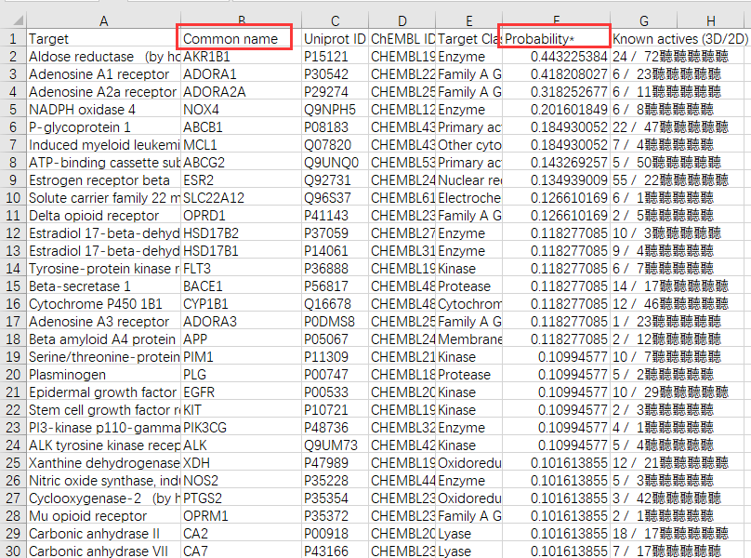Image resolution: width=751 pixels, height=558 pixels.
Task: Select cell with NOS2
Action: coord(241,480)
